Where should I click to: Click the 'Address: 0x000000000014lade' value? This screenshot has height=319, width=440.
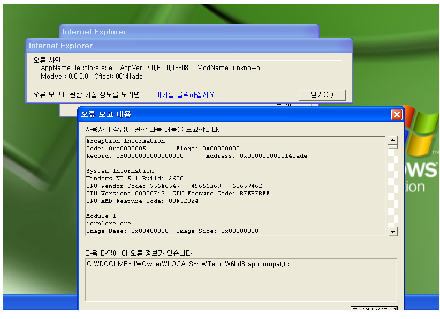pyautogui.click(x=256, y=156)
